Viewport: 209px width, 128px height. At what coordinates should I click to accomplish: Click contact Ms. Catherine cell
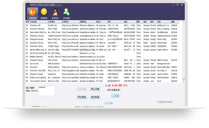tap(101, 67)
